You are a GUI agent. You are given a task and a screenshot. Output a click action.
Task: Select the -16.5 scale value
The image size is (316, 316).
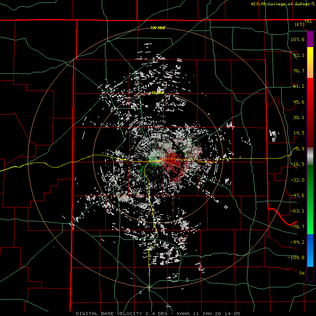point(297,164)
